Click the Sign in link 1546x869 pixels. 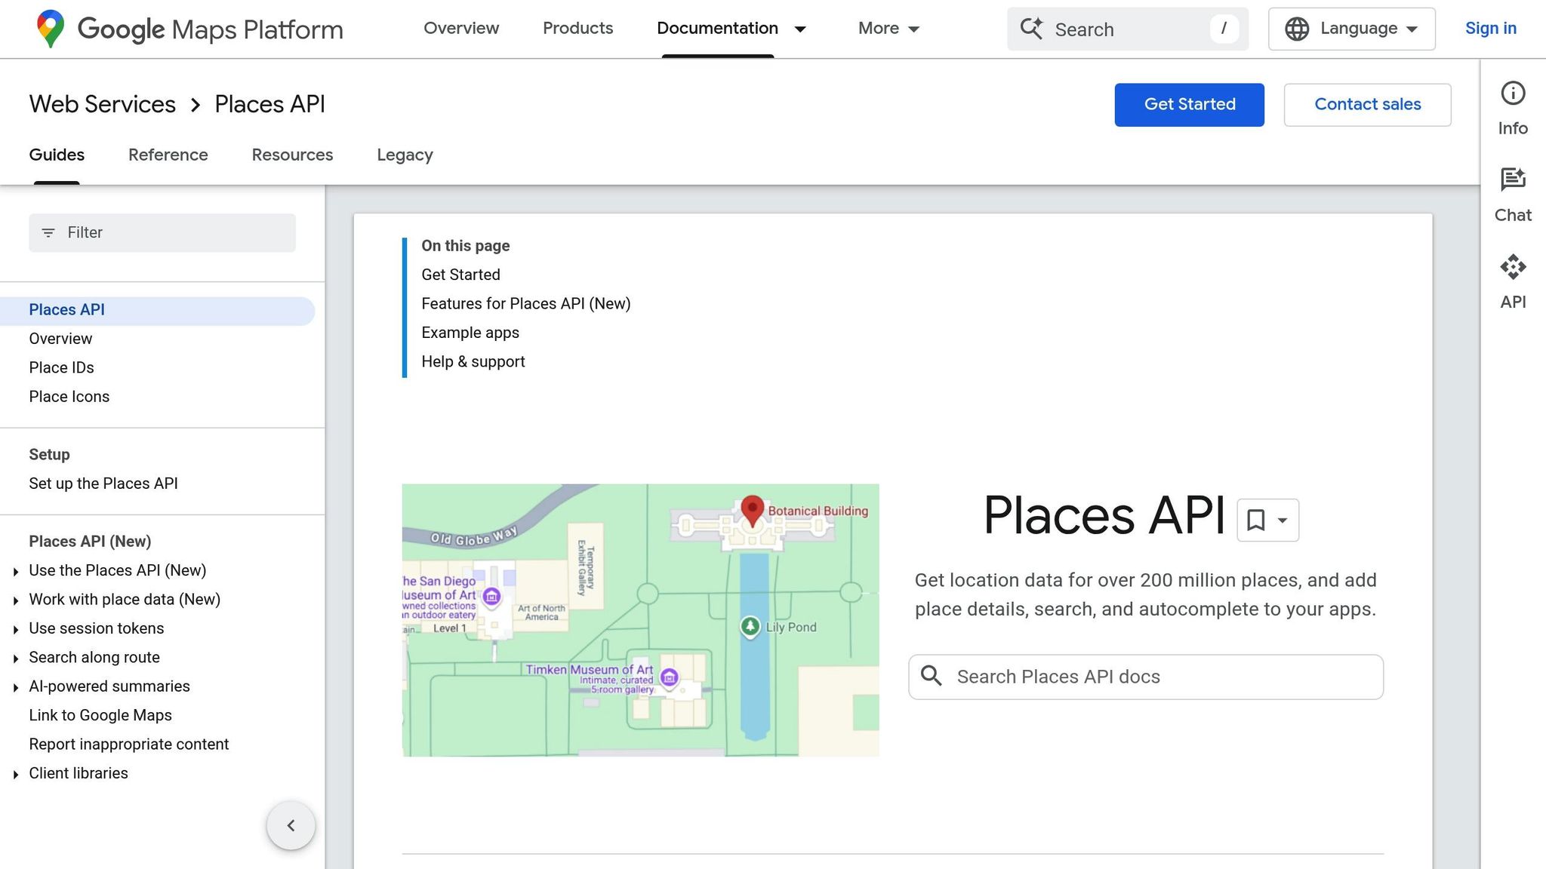point(1490,28)
